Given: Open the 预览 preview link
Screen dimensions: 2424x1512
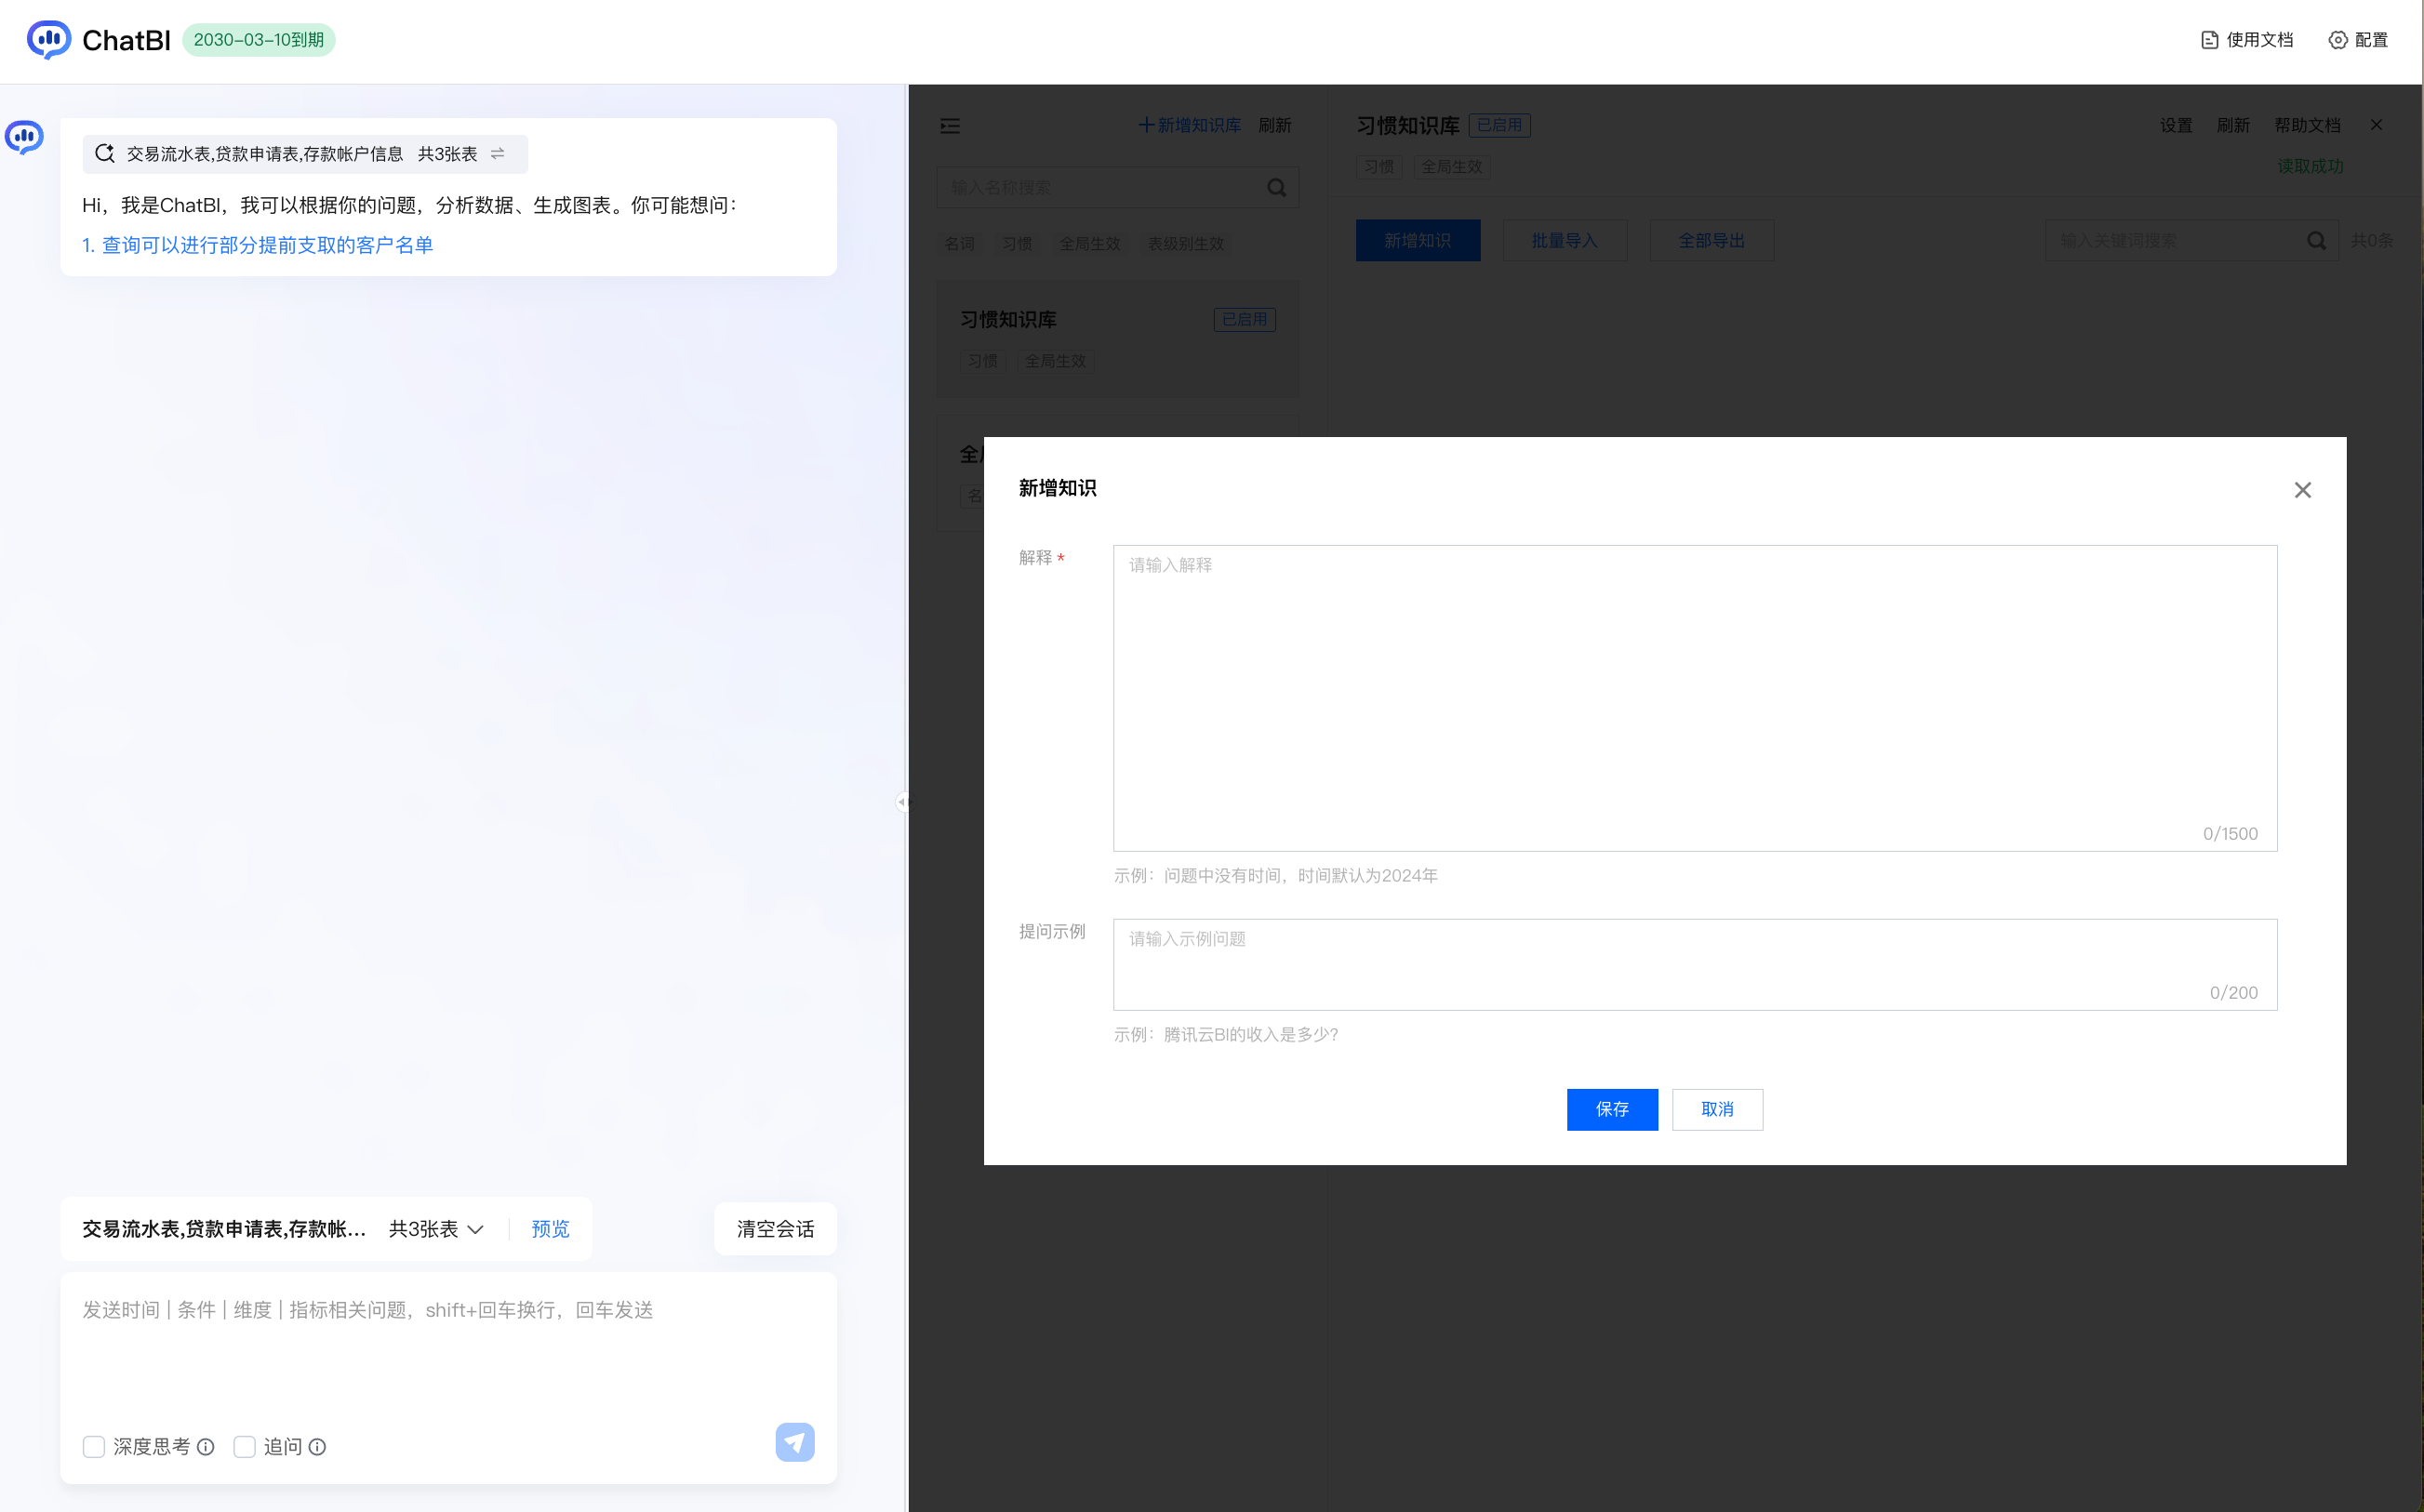Looking at the screenshot, I should pos(550,1229).
